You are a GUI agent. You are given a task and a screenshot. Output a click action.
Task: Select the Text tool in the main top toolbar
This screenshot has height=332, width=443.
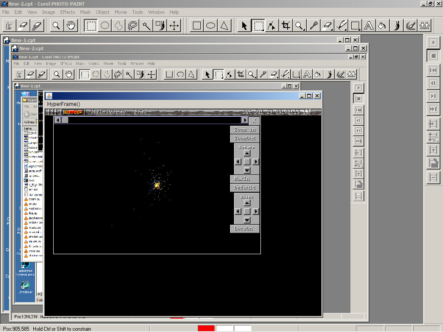[x=369, y=26]
